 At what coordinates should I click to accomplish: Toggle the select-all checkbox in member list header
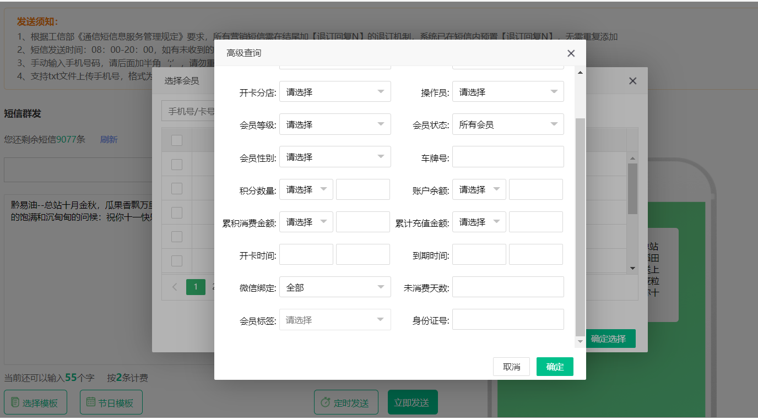pyautogui.click(x=177, y=140)
